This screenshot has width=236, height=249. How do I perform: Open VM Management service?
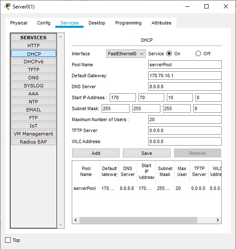click(x=33, y=134)
